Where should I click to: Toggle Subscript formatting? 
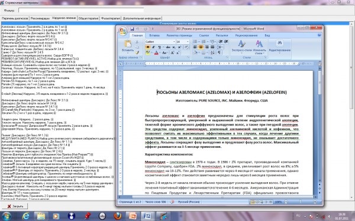[x=174, y=47]
